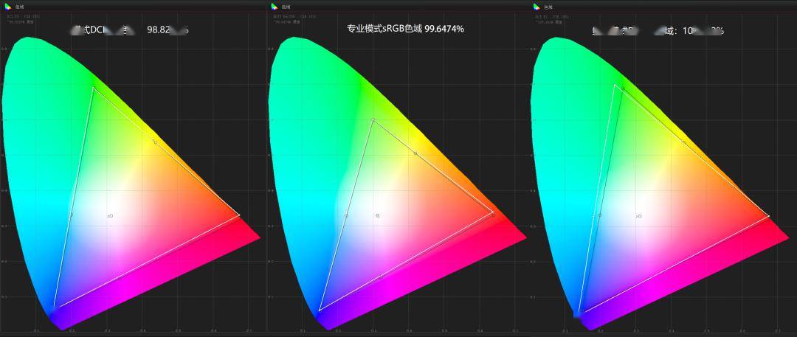Click the green vertex of left gamut triangle
Viewport: 797px width, 337px height.
tap(93, 88)
